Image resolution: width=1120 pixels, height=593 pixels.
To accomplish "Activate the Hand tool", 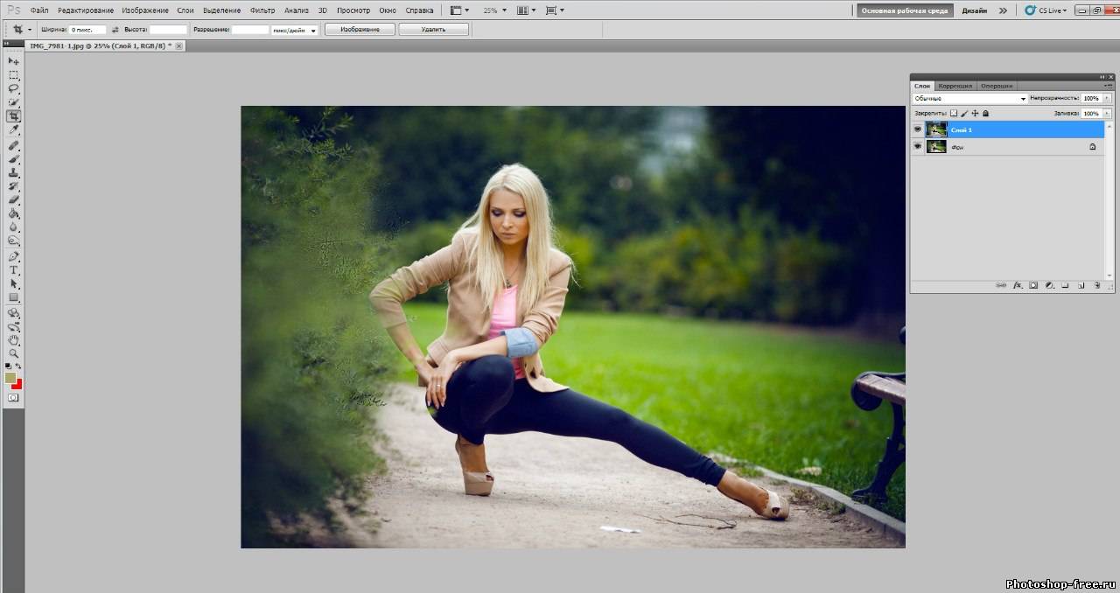I will pyautogui.click(x=14, y=339).
